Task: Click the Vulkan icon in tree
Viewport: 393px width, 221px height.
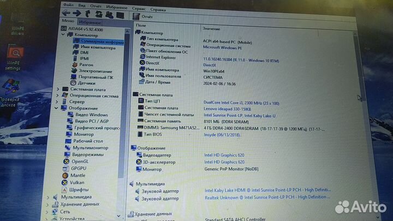Action: [64, 183]
